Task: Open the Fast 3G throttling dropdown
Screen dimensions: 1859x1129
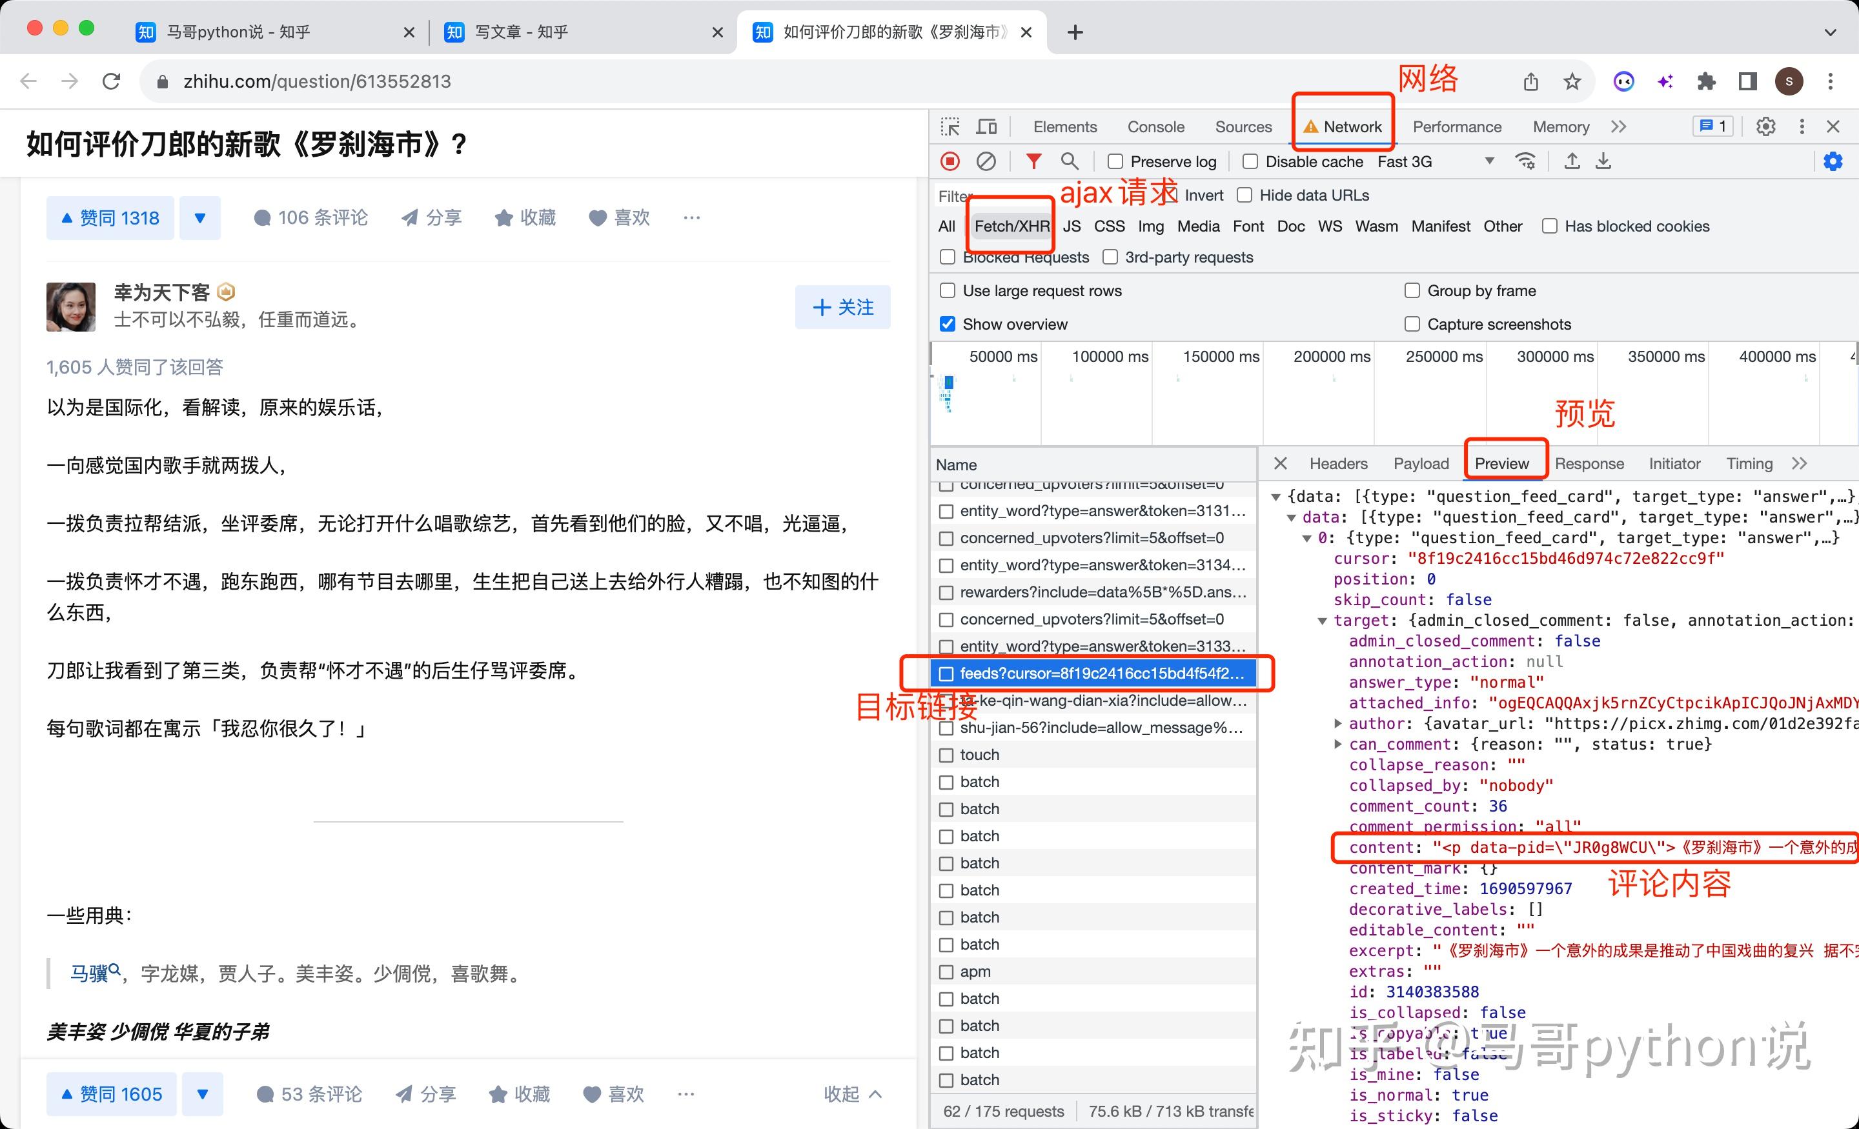Action: coord(1436,161)
